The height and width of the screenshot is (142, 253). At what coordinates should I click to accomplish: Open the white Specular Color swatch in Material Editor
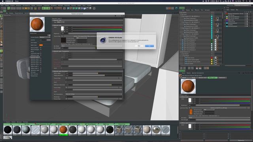[62, 28]
